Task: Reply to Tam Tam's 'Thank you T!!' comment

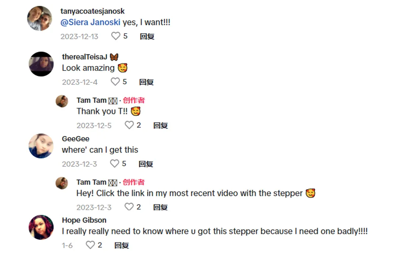Action: pos(160,125)
